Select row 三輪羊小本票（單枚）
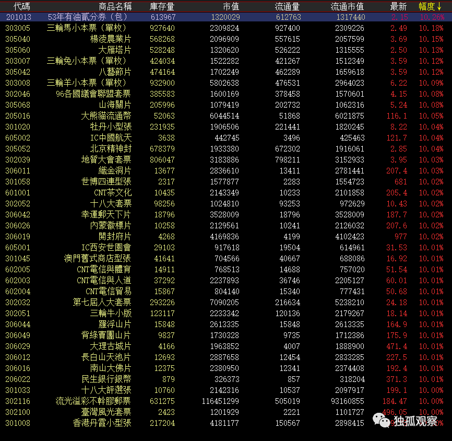This screenshot has height=441, width=452. point(226,83)
